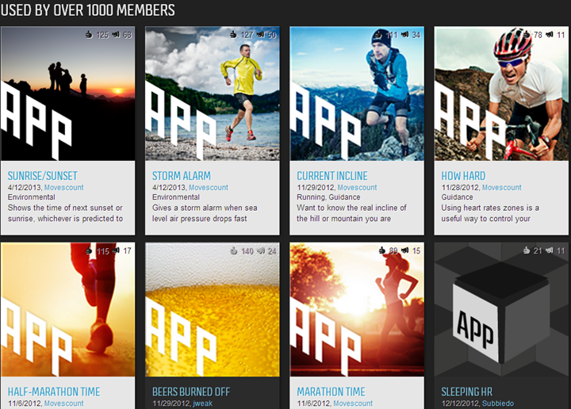Click thumbs-up icon on Marathon Time card
571x409 pixels.
381,250
